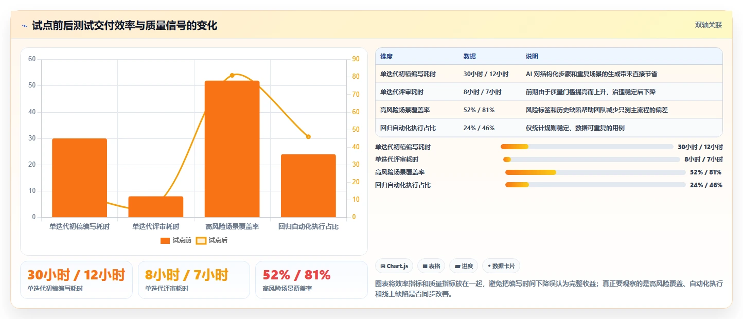
Task: Click the 30小时 / 12小时 data card
Action: coord(76,280)
